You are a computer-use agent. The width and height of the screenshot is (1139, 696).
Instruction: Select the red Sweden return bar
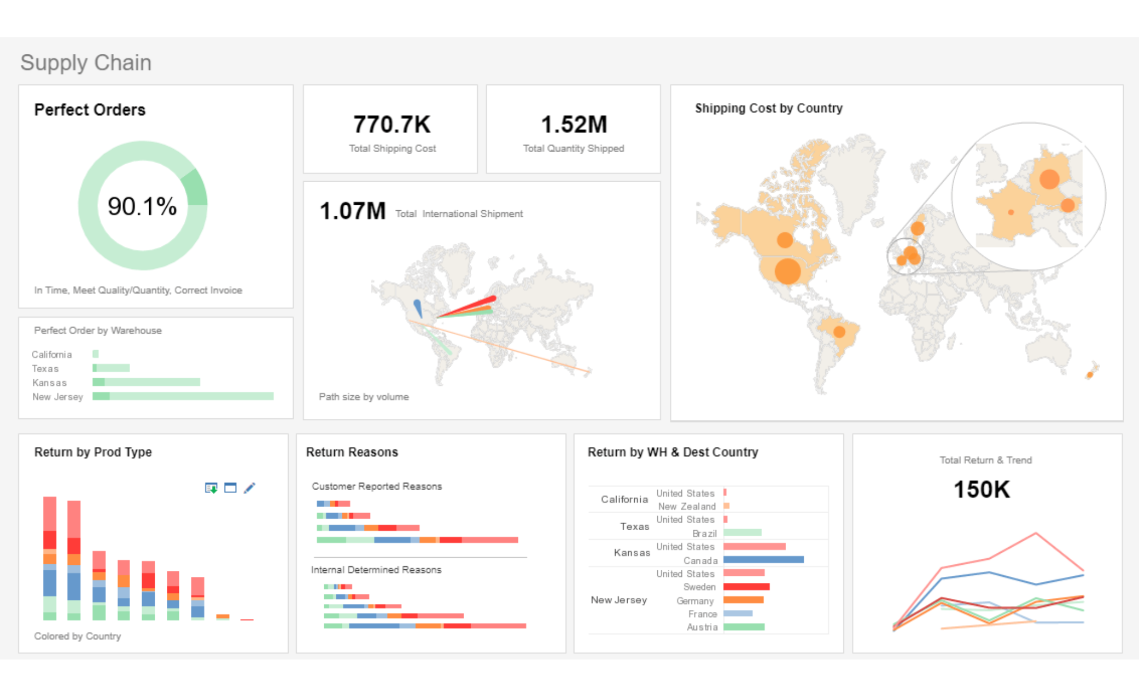pos(746,587)
